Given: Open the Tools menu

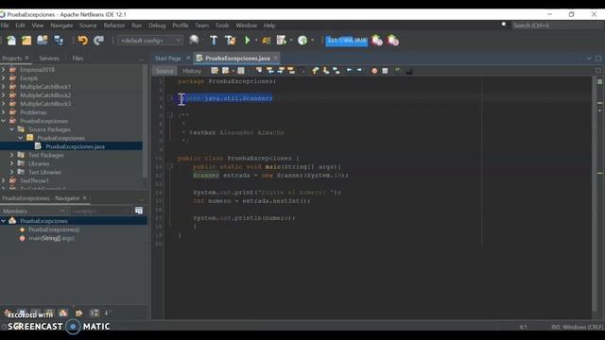Looking at the screenshot, I should pyautogui.click(x=222, y=25).
